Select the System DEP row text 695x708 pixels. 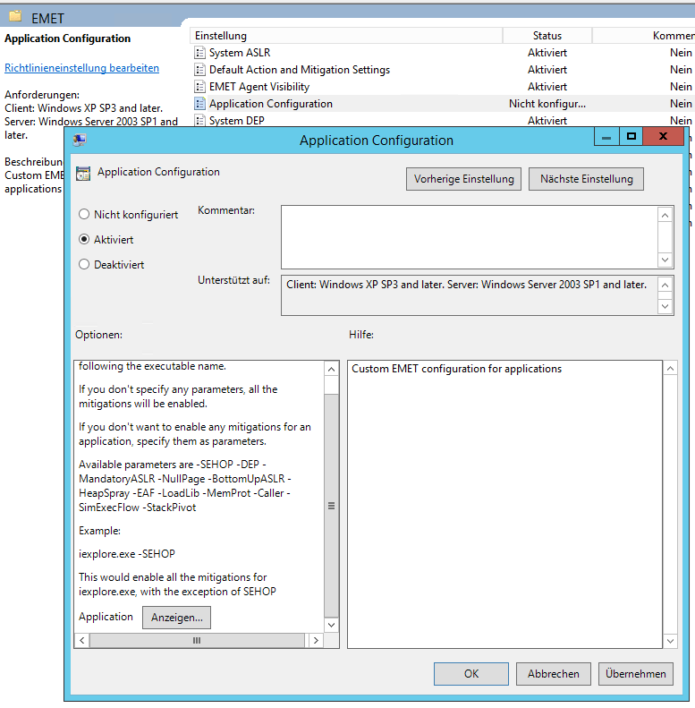236,121
